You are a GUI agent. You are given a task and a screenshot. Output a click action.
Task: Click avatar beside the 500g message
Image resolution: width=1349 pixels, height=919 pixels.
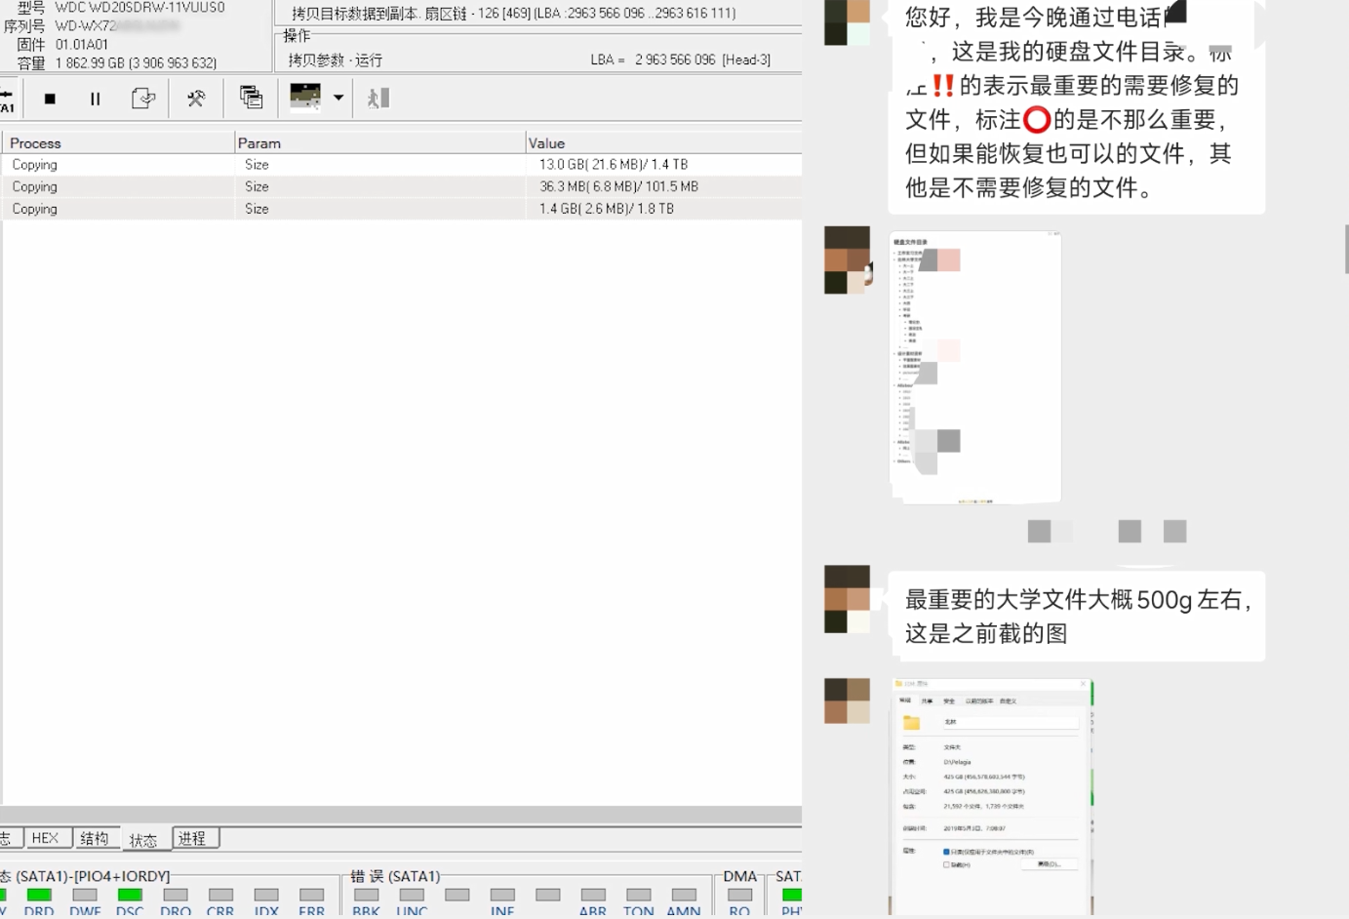pyautogui.click(x=847, y=599)
